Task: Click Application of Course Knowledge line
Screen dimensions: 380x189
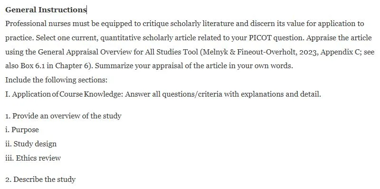Action: pyautogui.click(x=64, y=94)
